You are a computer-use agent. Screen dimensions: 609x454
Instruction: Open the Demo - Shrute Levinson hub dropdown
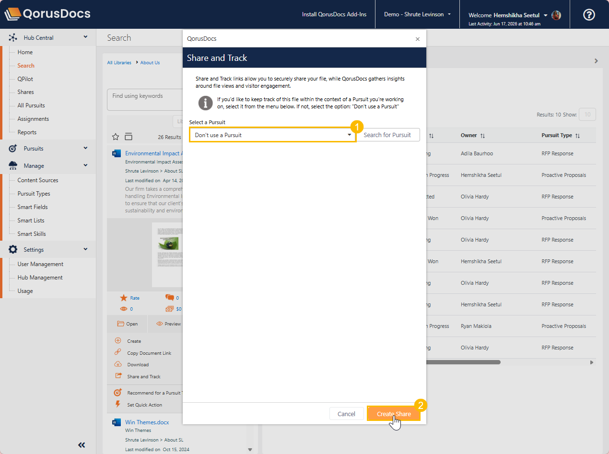417,14
